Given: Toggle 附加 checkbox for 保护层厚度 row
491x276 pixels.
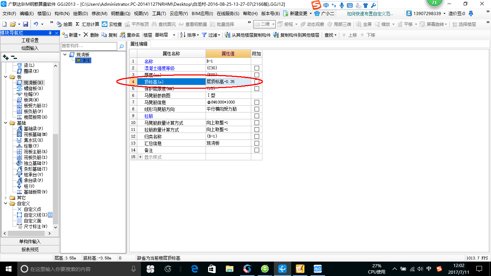Looking at the screenshot, I should coord(257,89).
